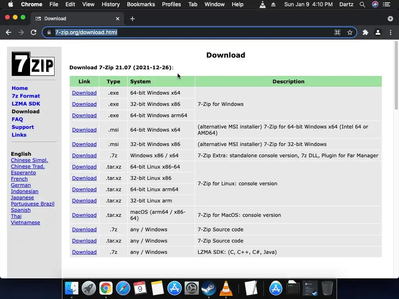This screenshot has height=299, width=399.
Task: Open the Chrome profile avatar icon
Action: [x=378, y=32]
